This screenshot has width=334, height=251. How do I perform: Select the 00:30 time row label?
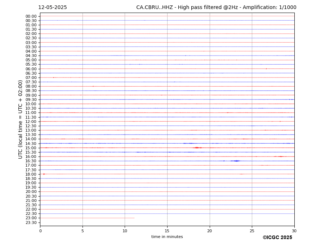click(x=31, y=21)
